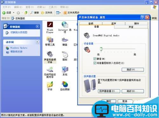The height and width of the screenshot is (118, 159).
Task: Click the 地址 address bar field
Action: click(45, 18)
